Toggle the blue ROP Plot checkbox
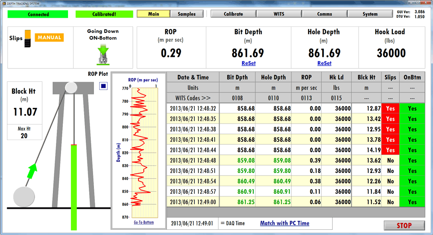This screenshot has height=235, width=433. pos(103,86)
